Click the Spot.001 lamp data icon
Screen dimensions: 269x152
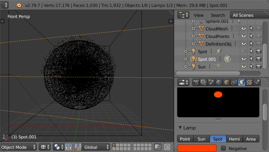pyautogui.click(x=228, y=59)
